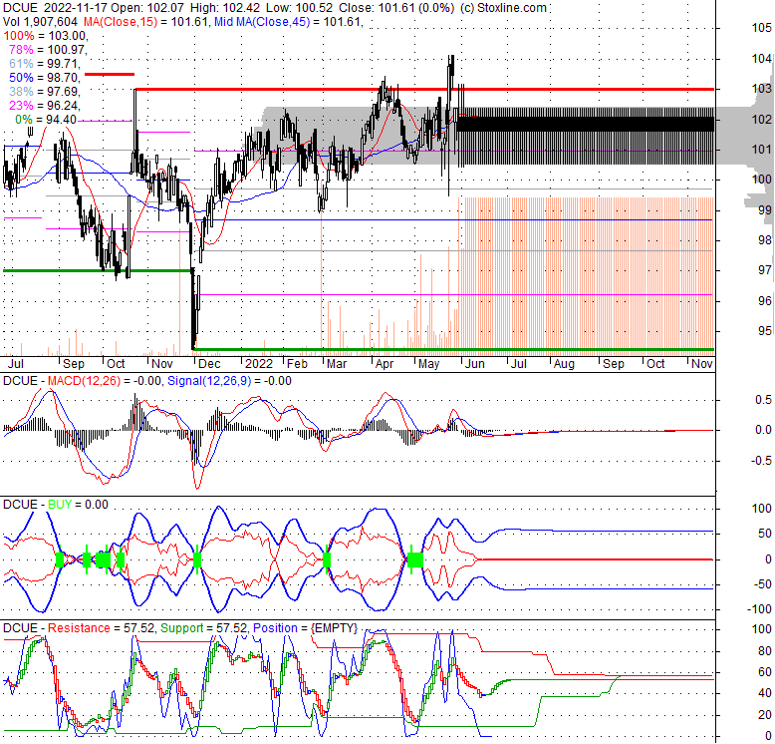
Task: Click the DCUE - BUY = 0.00 label
Action: [x=56, y=504]
